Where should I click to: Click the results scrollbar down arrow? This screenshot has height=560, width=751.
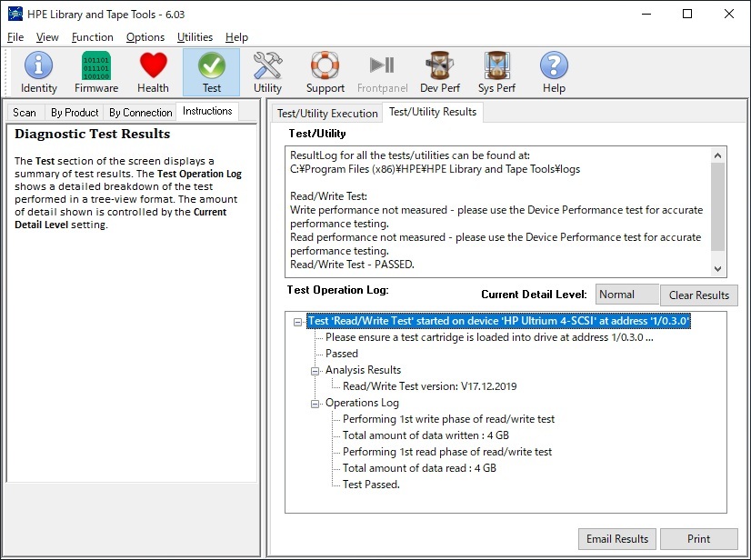[717, 269]
